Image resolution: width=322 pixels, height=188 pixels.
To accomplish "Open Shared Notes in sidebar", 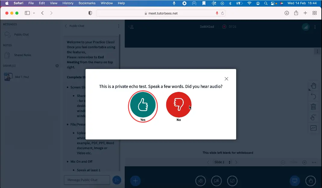I will [23, 55].
